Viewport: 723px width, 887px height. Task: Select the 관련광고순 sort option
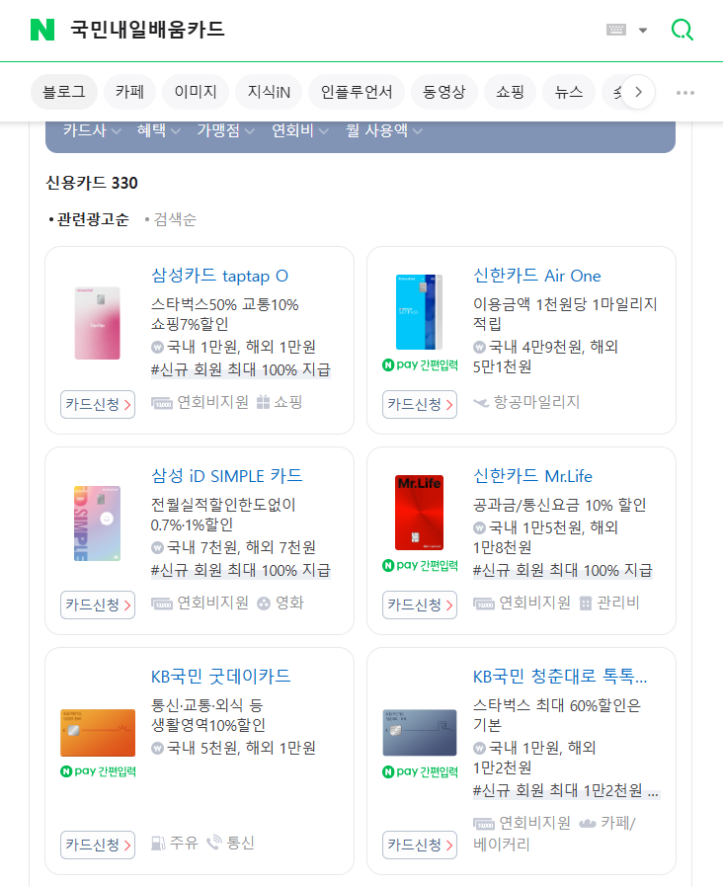[89, 219]
